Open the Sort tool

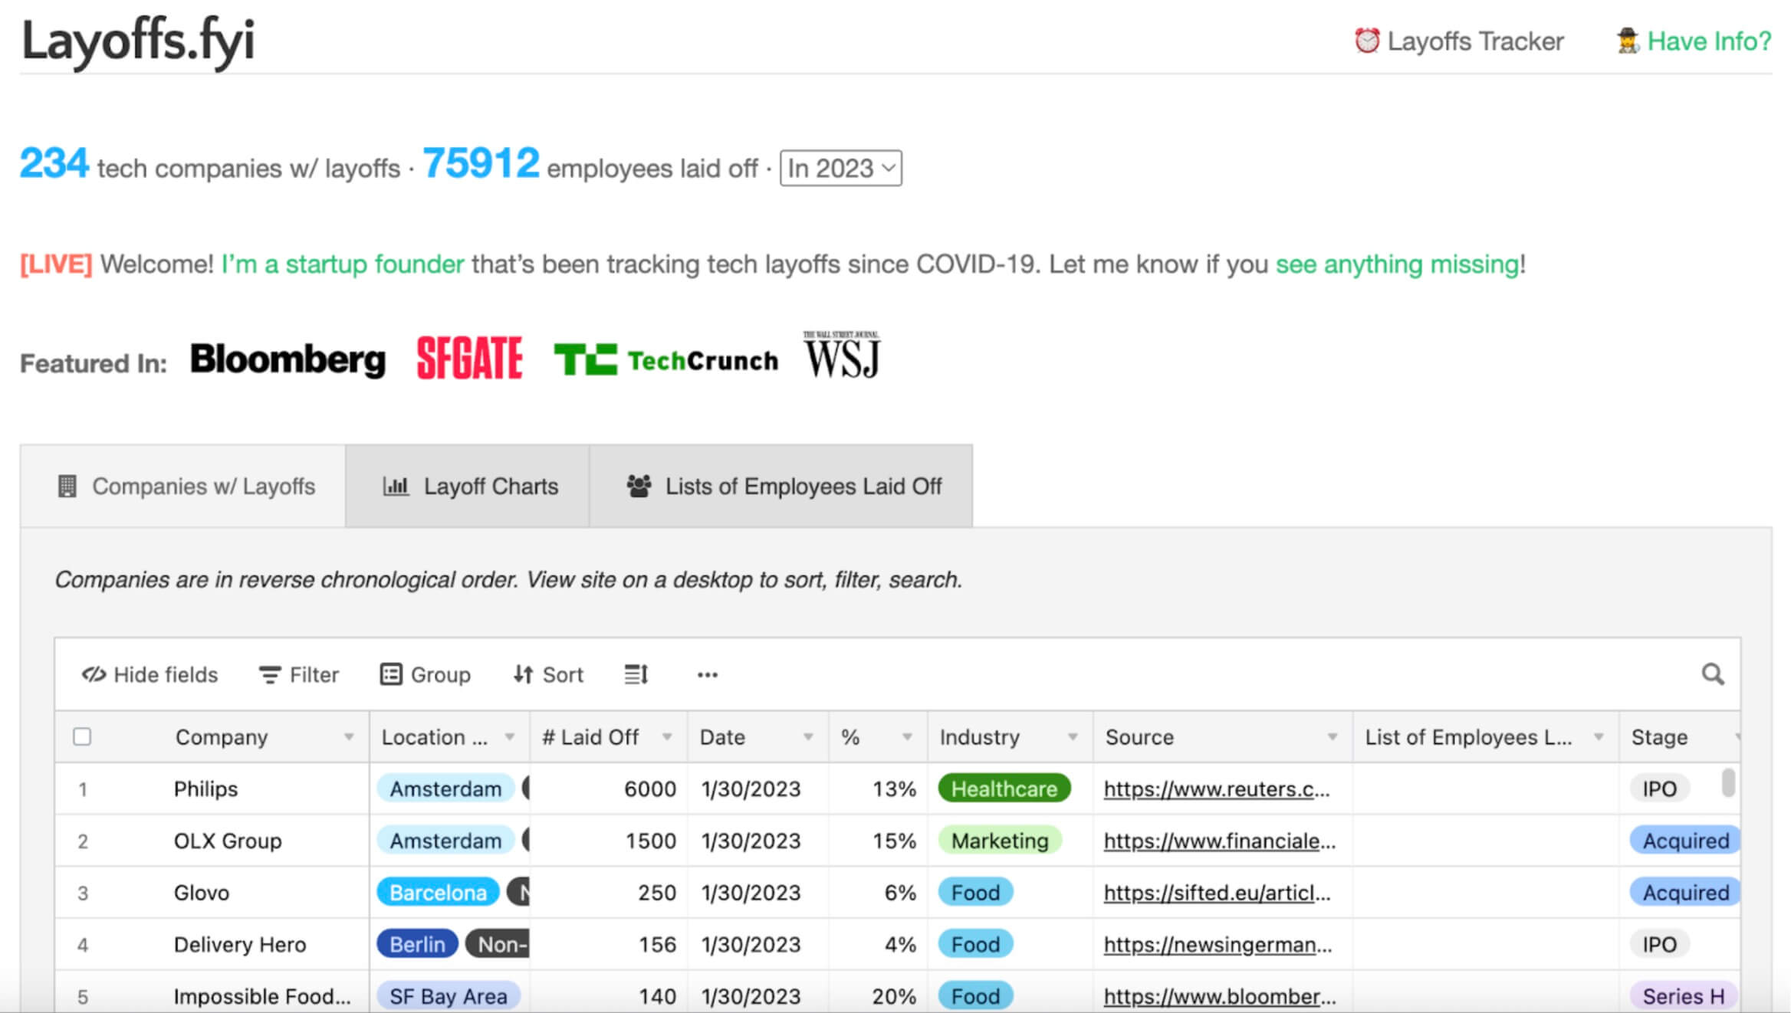548,674
